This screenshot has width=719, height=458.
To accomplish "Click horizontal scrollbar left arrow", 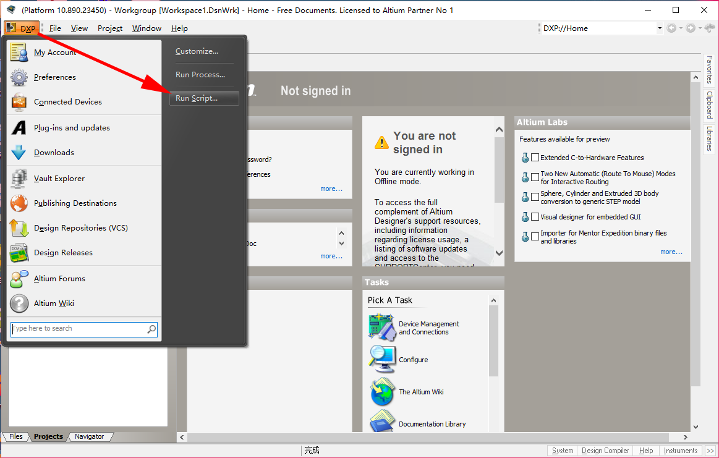I will click(x=182, y=437).
